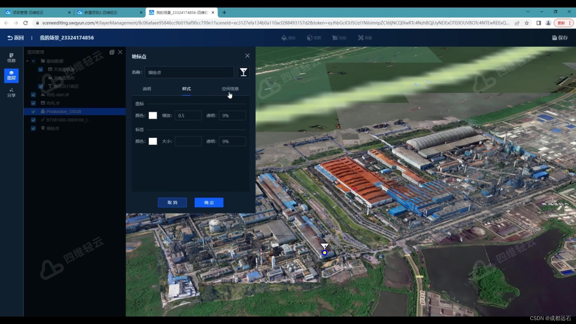Switch to the 空间信息 tab
Image resolution: width=576 pixels, height=324 pixels.
pyautogui.click(x=230, y=89)
